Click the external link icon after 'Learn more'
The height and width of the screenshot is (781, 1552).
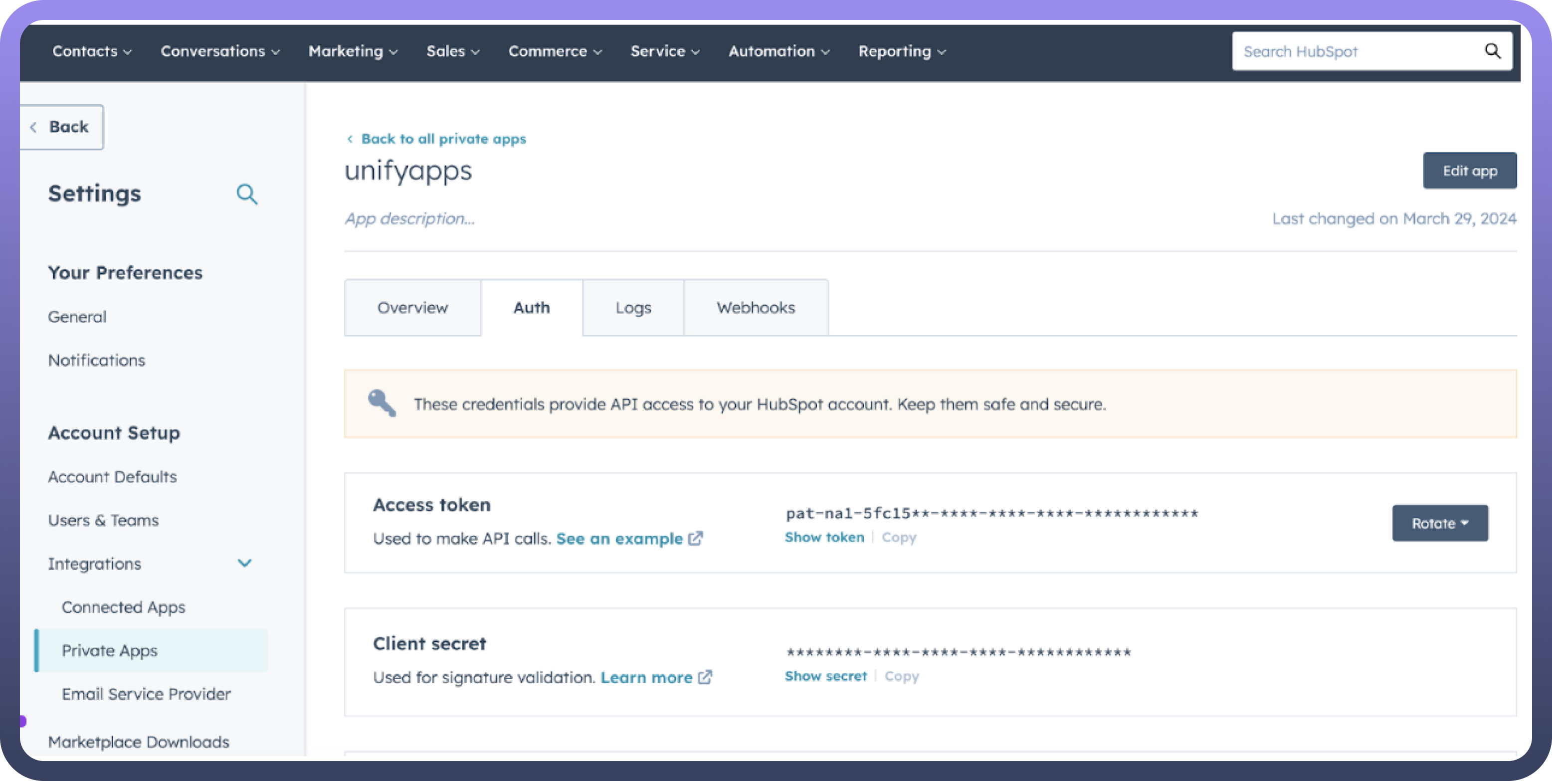705,677
